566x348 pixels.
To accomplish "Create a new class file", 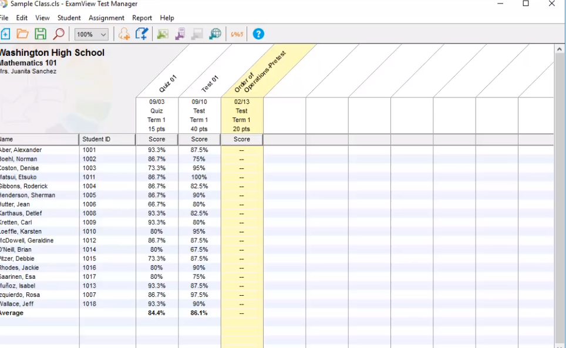I will (6, 34).
